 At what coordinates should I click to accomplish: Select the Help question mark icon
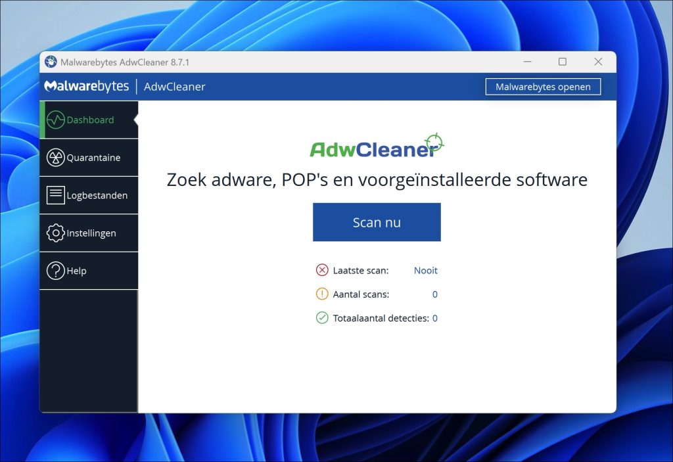click(56, 270)
